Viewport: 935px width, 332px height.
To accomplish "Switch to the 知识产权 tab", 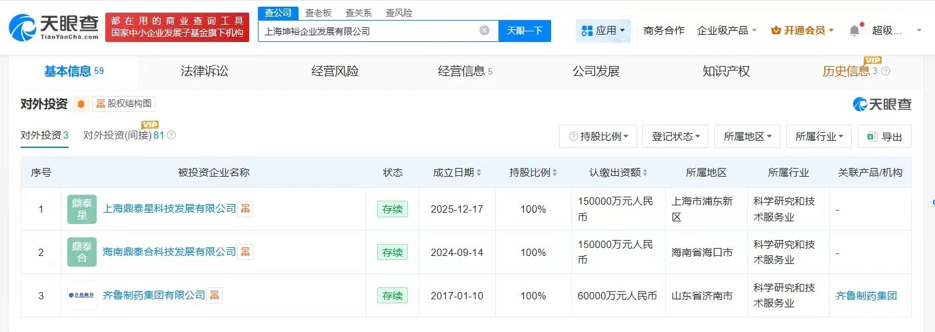I will 726,71.
